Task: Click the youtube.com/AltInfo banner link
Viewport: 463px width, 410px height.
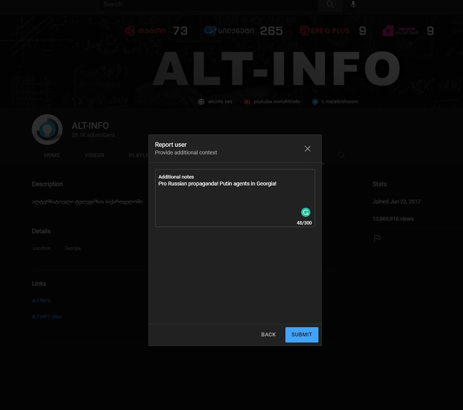Action: pos(276,102)
